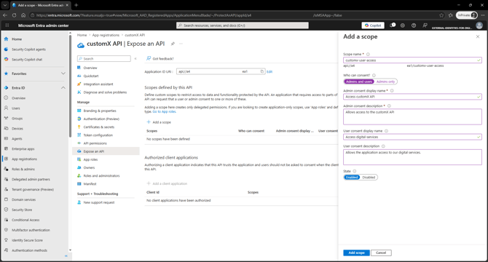Collapse the Entra ID section

(63, 88)
